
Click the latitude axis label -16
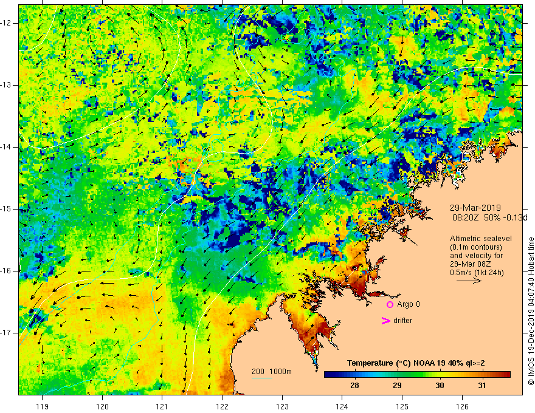(6, 271)
